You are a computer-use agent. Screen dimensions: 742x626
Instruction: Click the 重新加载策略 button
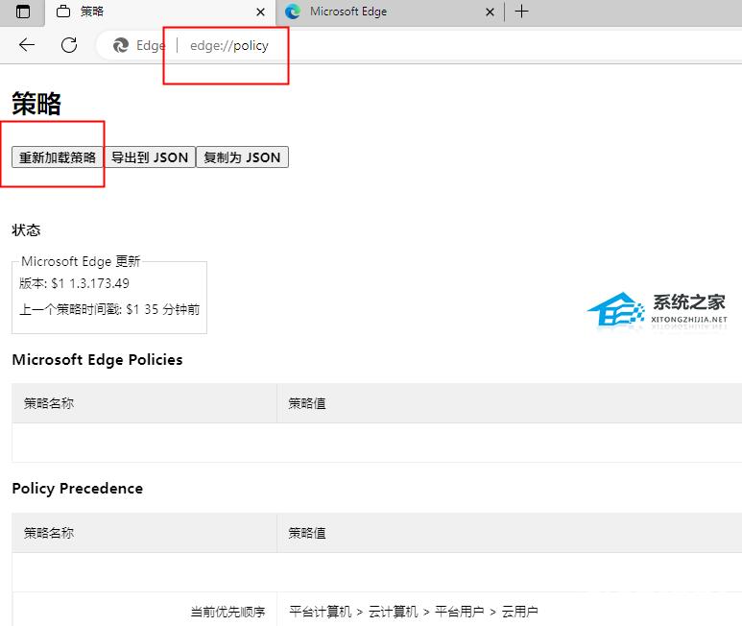[58, 157]
